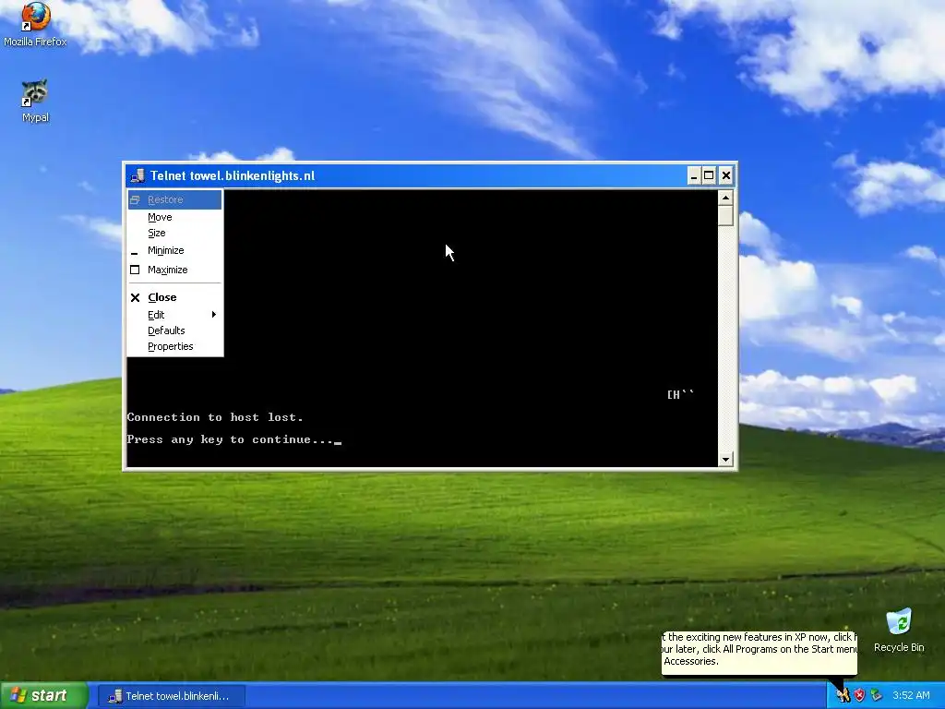Expand the Edit submenu
The image size is (945, 709).
point(174,315)
